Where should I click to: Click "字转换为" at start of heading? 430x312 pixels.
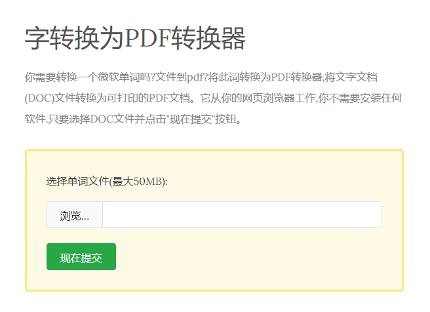(x=74, y=39)
